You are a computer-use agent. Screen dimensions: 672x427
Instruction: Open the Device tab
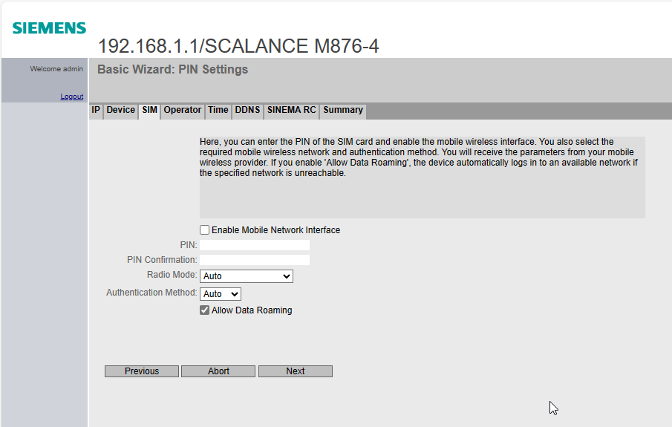(120, 110)
